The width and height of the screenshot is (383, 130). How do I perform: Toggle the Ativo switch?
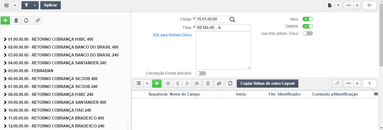pos(308,19)
